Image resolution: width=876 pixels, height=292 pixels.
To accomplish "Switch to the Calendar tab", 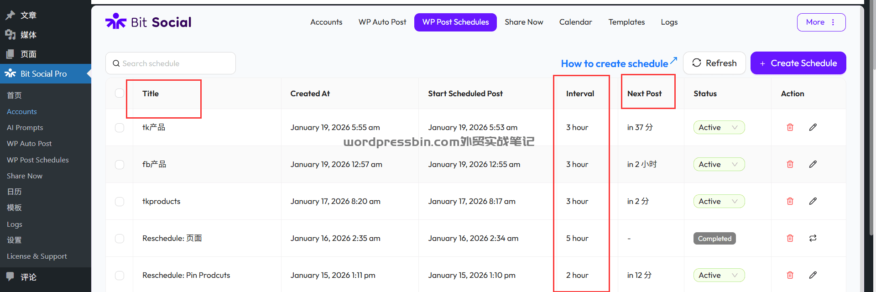I will click(x=575, y=22).
